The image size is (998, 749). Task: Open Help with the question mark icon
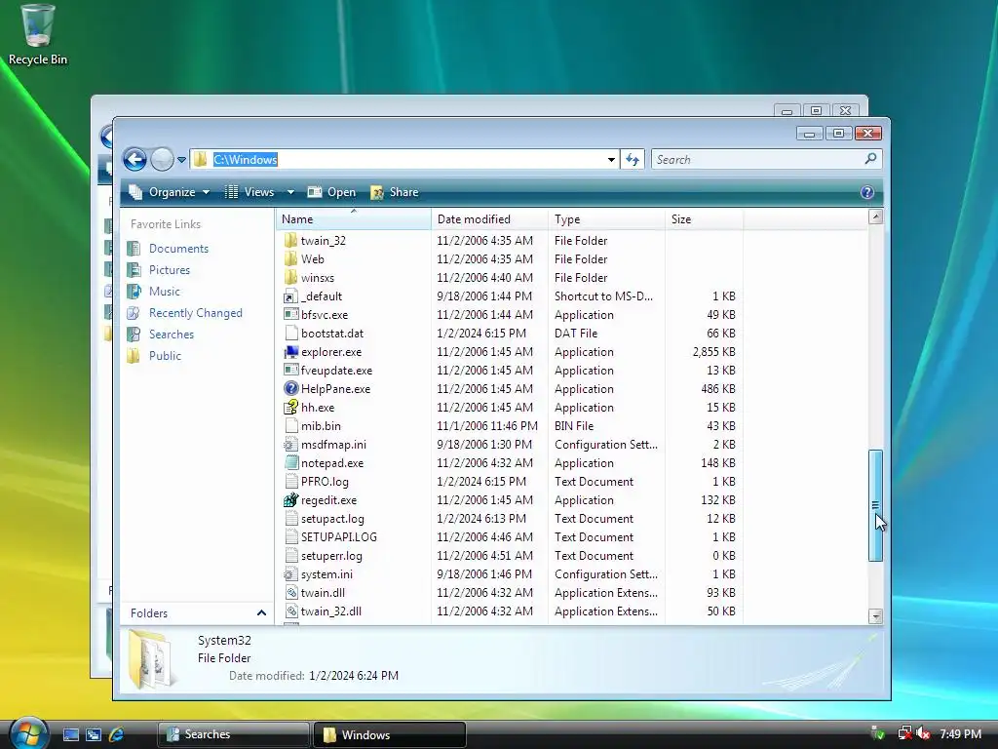coord(866,192)
